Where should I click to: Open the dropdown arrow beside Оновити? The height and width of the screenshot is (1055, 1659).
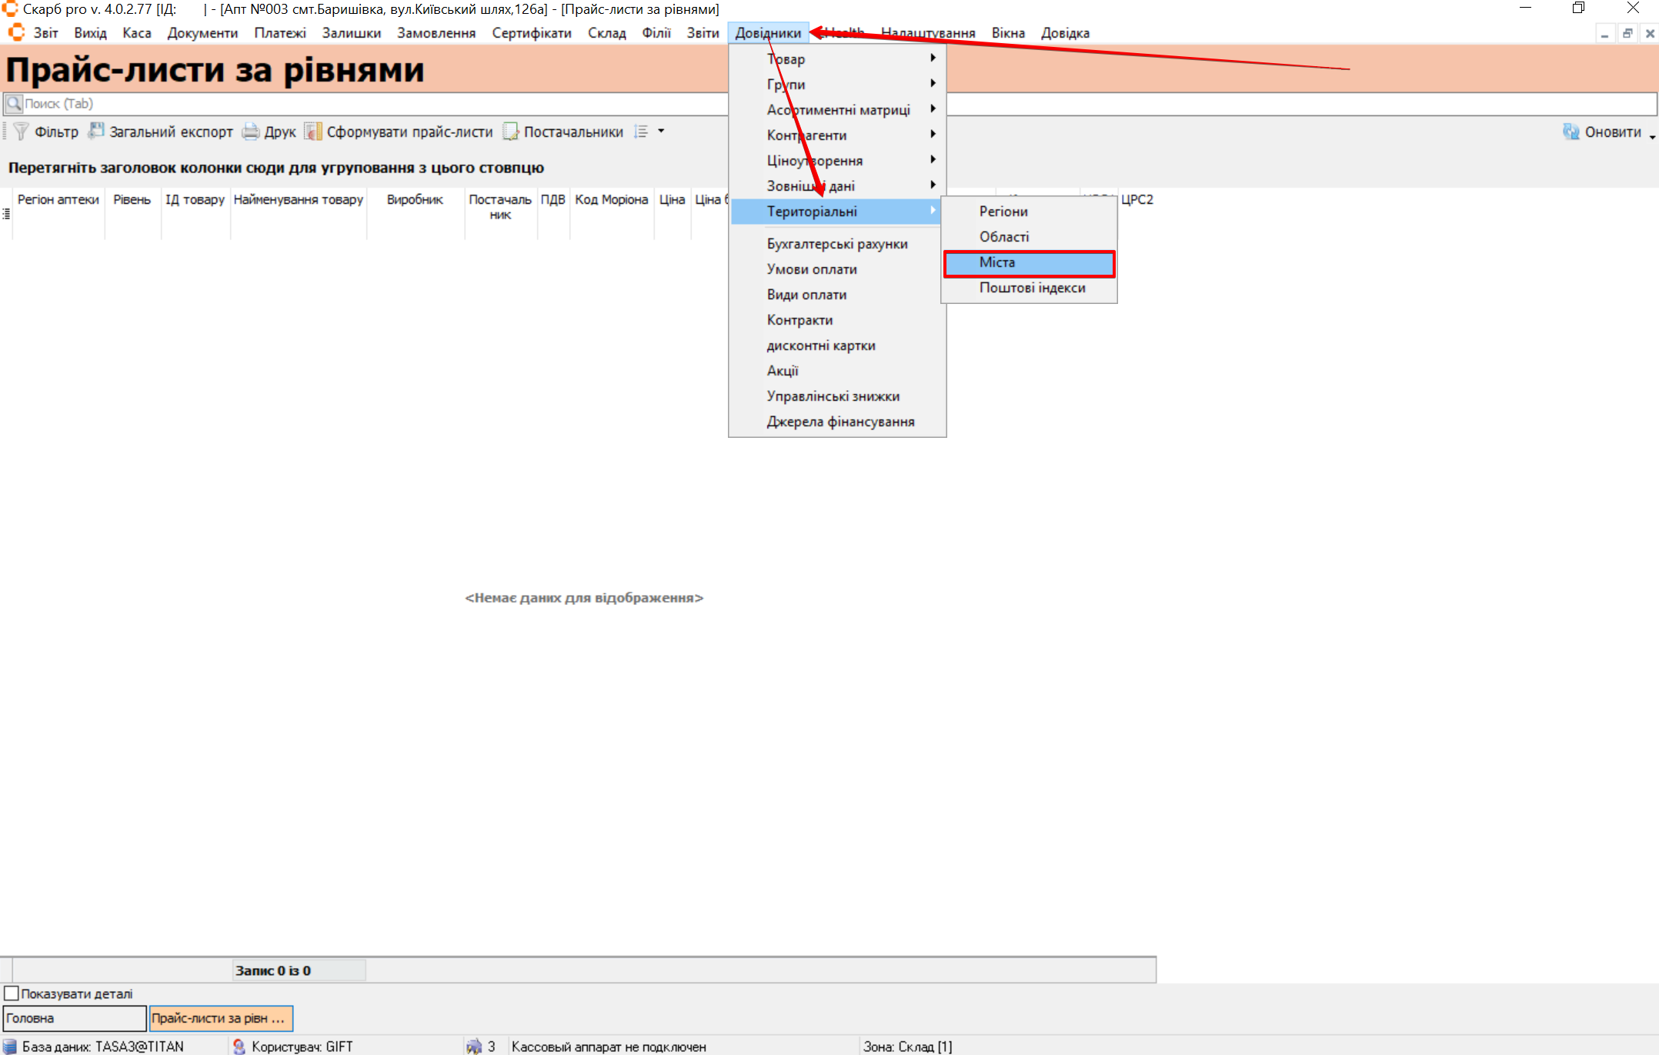pyautogui.click(x=1652, y=136)
